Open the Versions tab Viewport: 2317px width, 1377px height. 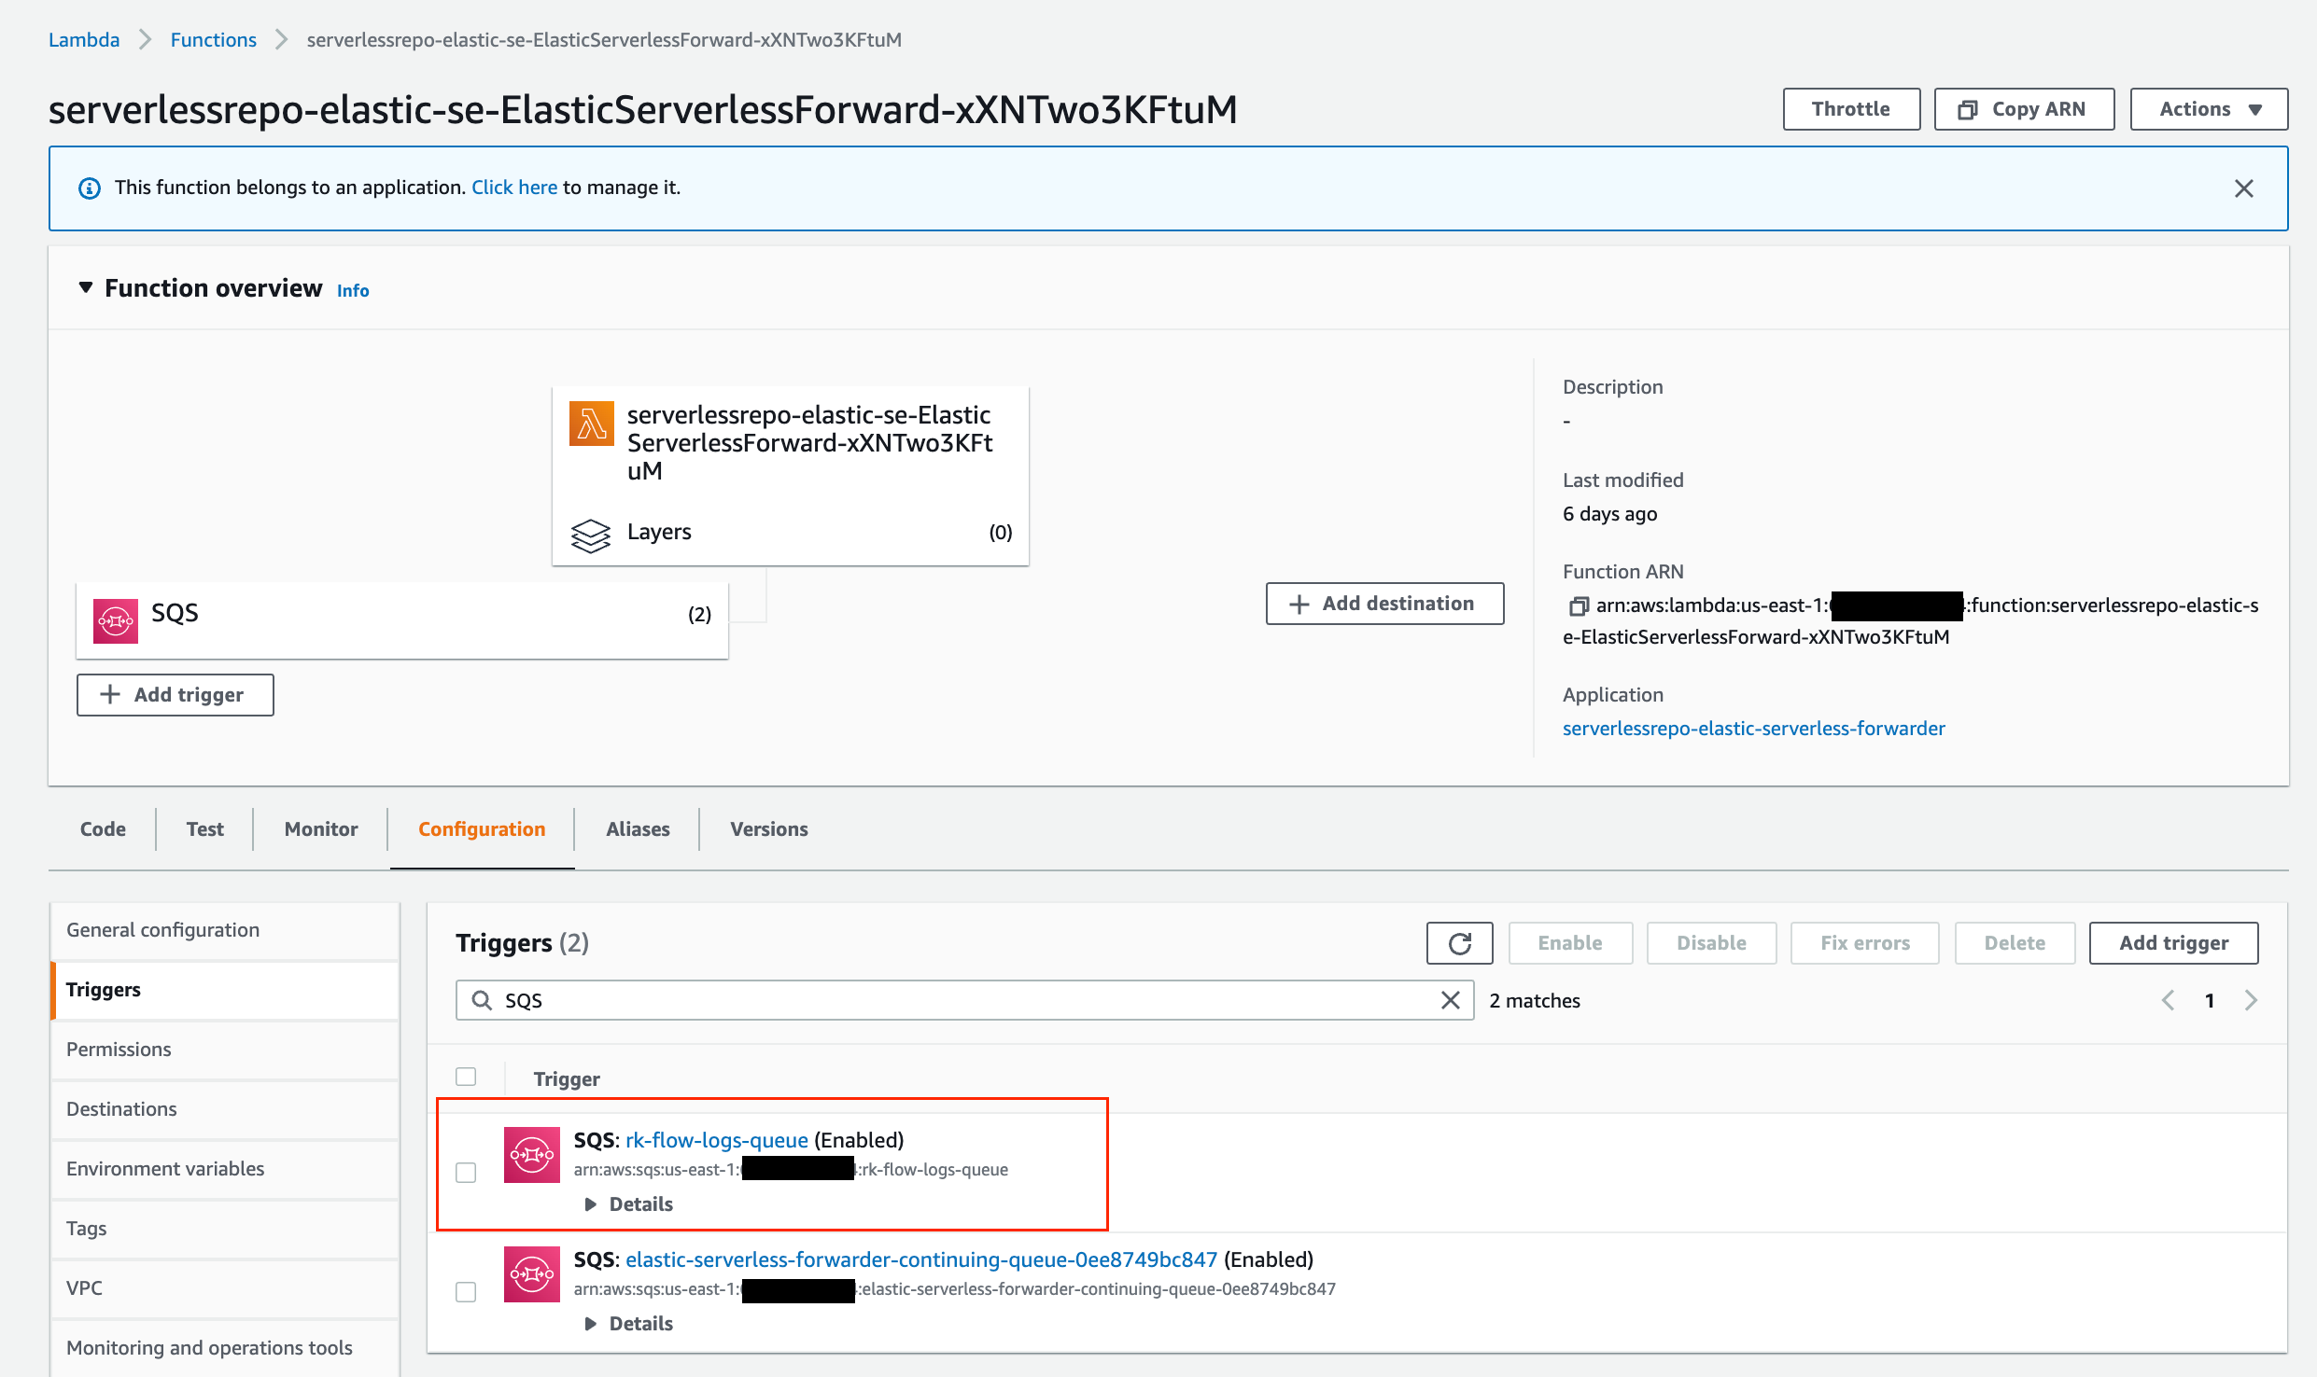coord(769,829)
